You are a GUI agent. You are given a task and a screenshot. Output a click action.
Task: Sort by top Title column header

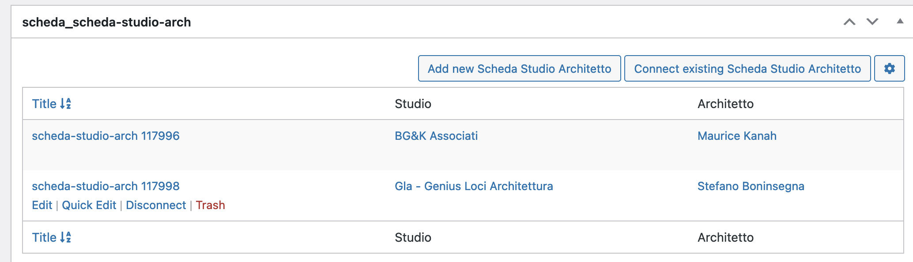(x=51, y=104)
